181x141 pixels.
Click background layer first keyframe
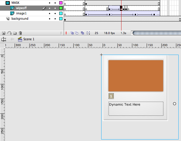pyautogui.click(x=65, y=20)
